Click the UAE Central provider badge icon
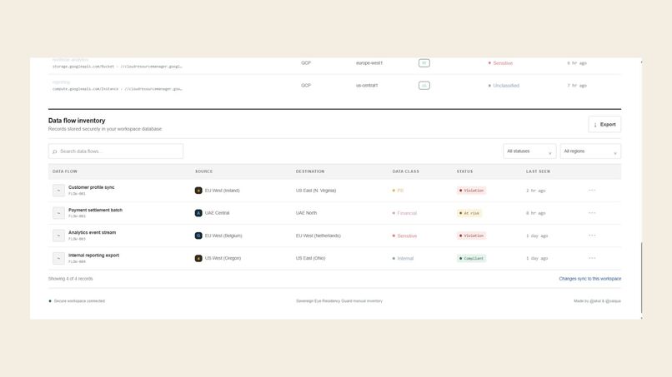The height and width of the screenshot is (377, 672). point(198,213)
